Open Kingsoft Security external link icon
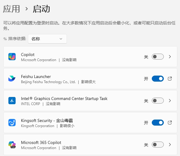180x156 pixels. [170, 123]
